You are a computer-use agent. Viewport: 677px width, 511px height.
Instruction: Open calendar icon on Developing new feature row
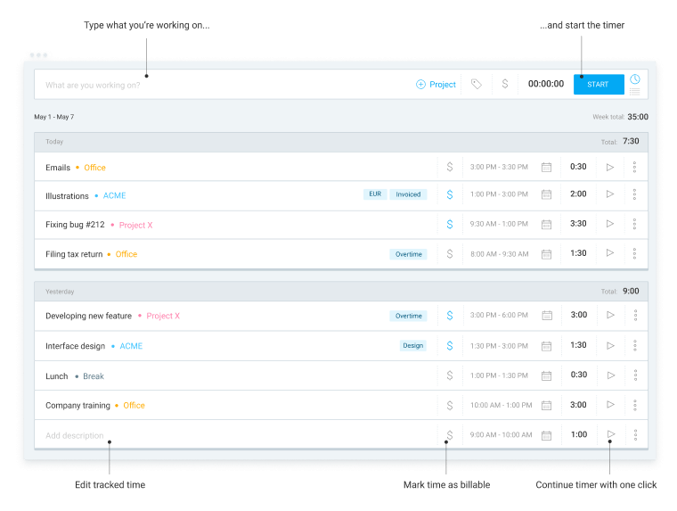(547, 315)
